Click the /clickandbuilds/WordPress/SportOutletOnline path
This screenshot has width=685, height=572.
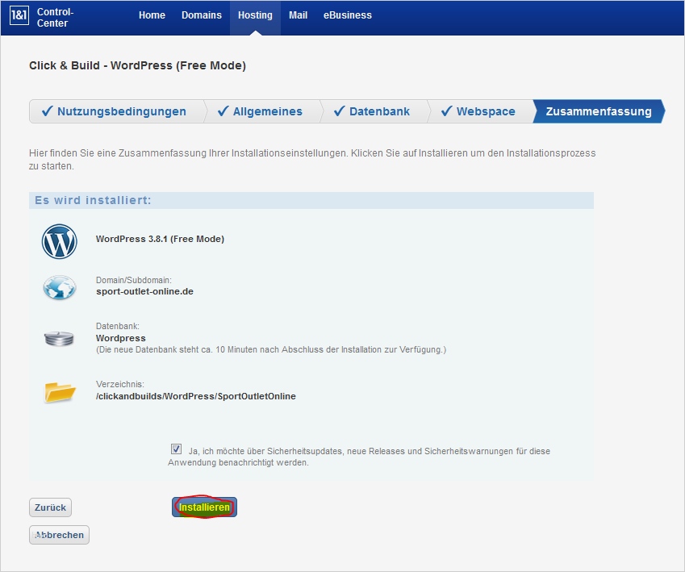[196, 396]
